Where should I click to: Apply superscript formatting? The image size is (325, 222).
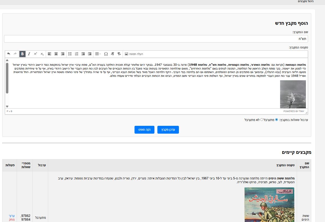(36, 54)
